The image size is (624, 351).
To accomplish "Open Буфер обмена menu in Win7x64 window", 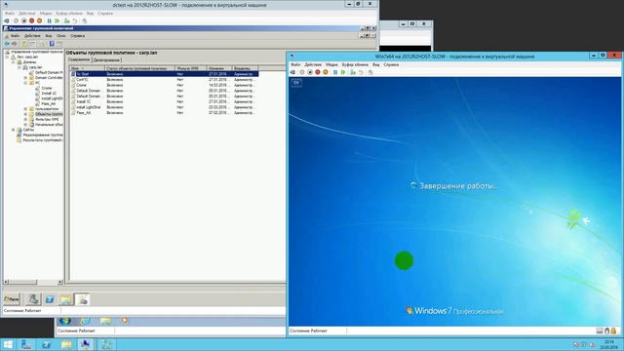I will 355,64.
